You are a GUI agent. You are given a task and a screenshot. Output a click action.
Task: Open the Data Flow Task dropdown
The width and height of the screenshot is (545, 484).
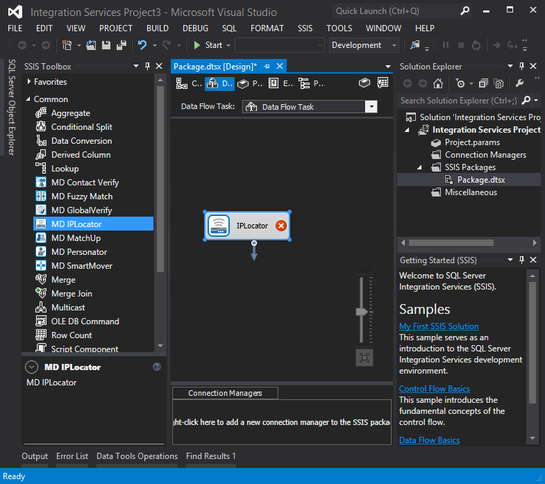point(371,107)
